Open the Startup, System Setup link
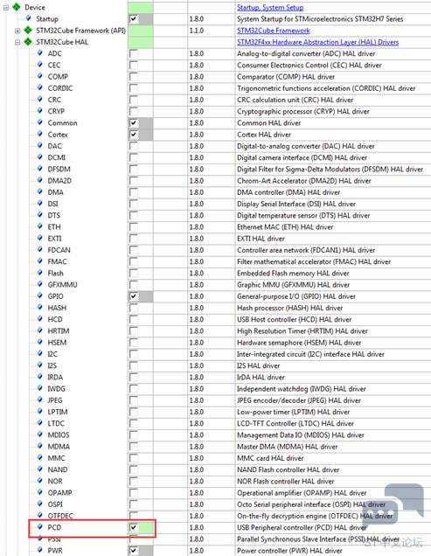The height and width of the screenshot is (556, 431). tap(270, 8)
